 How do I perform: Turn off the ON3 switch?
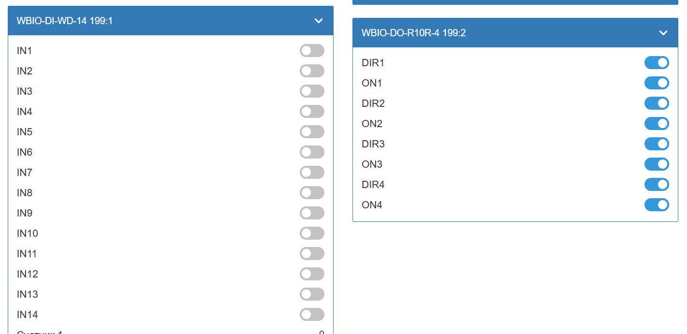click(657, 164)
